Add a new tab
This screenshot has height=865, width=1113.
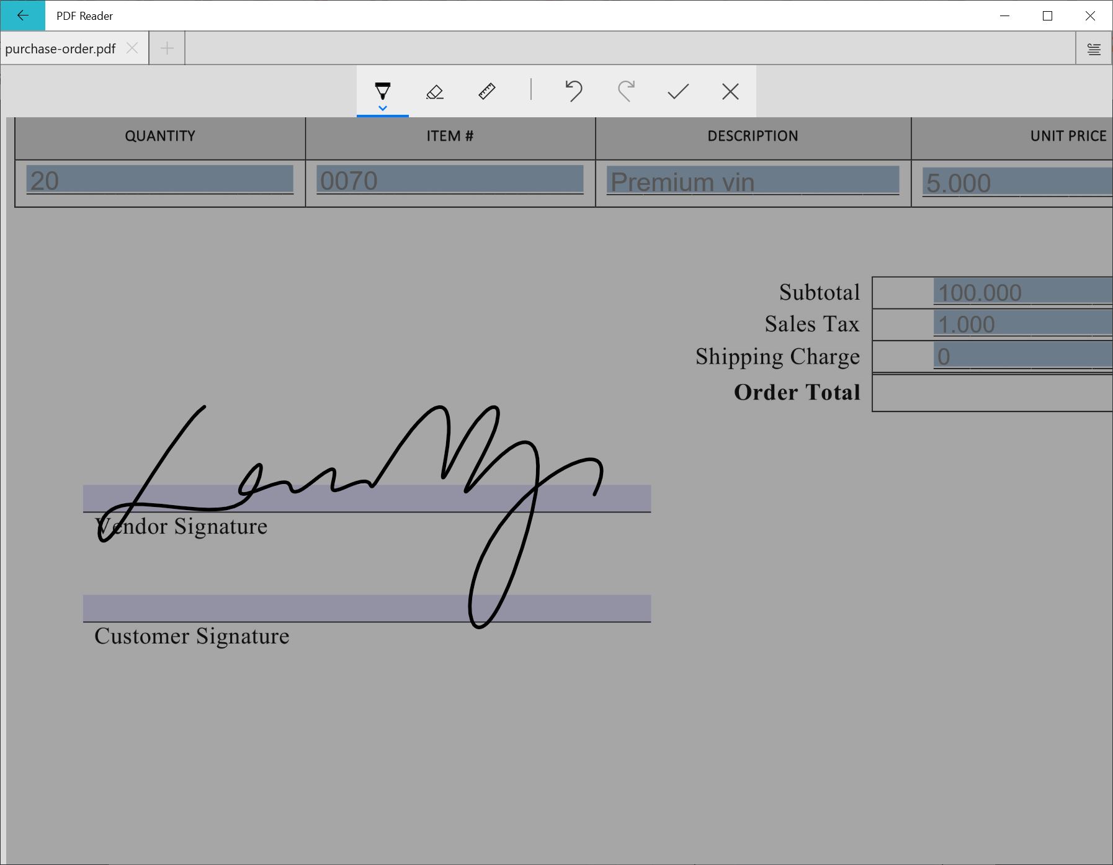167,48
